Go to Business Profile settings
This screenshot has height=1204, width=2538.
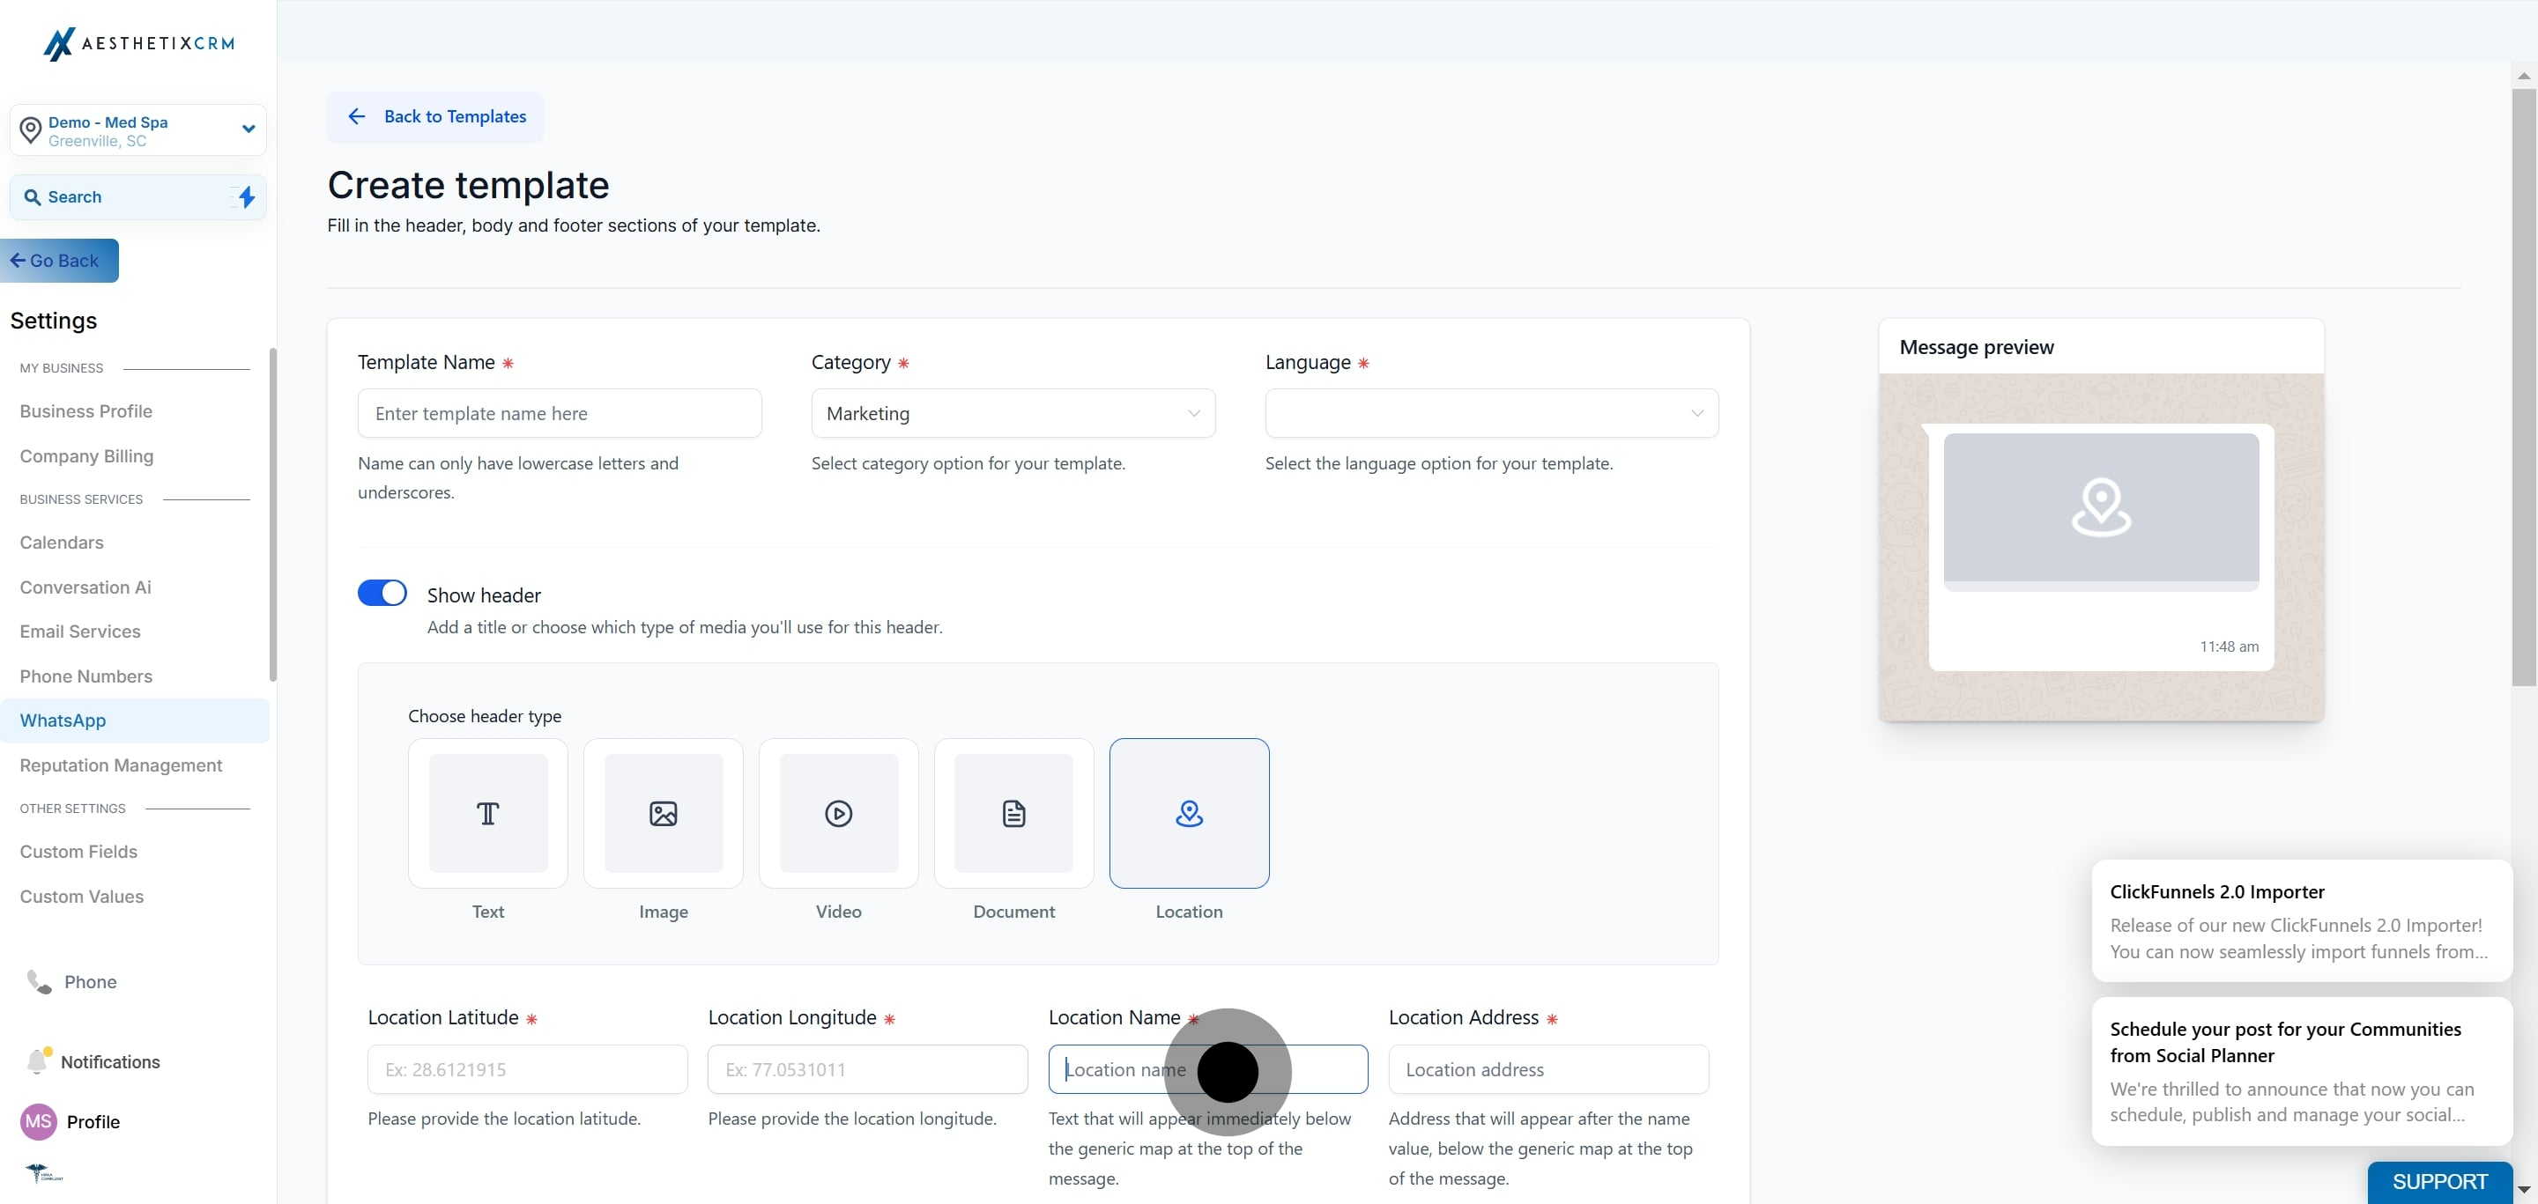(85, 411)
